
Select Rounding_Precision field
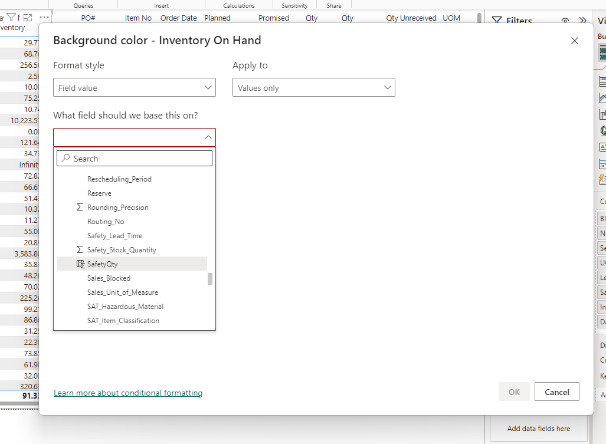coord(132,208)
